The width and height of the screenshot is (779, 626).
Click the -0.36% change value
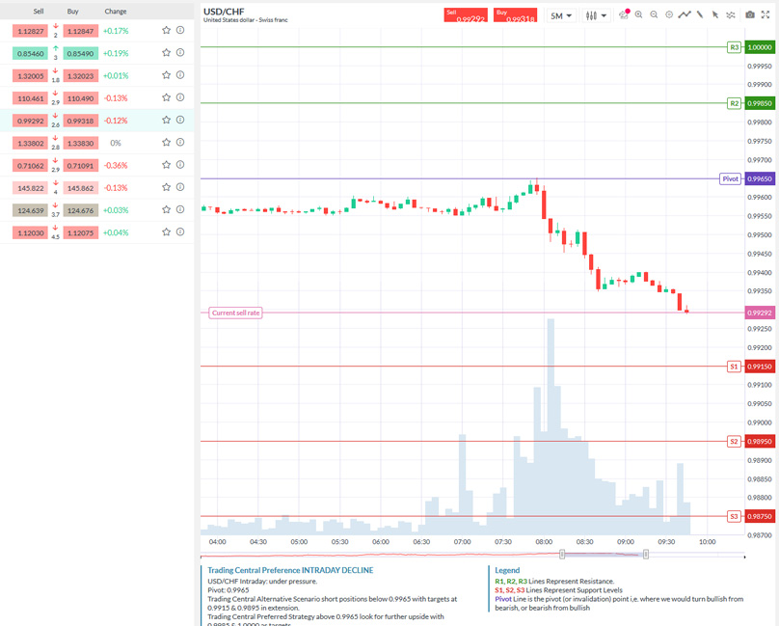[x=116, y=166]
